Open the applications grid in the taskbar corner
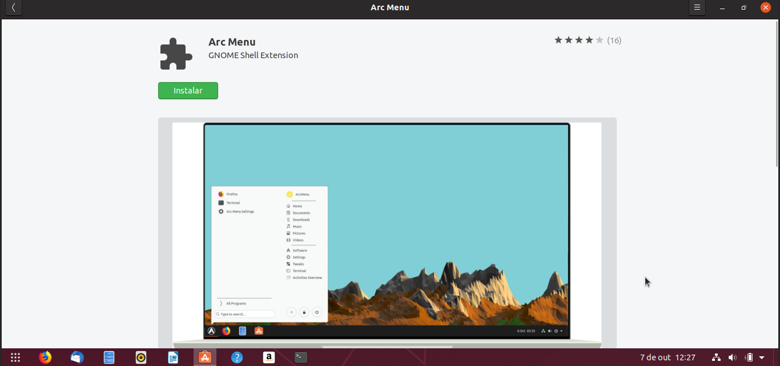The image size is (780, 366). [x=15, y=357]
